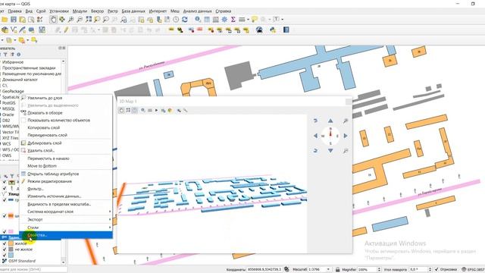This screenshot has height=273, width=485.
Task: Open the Растр menu
Action: click(113, 11)
